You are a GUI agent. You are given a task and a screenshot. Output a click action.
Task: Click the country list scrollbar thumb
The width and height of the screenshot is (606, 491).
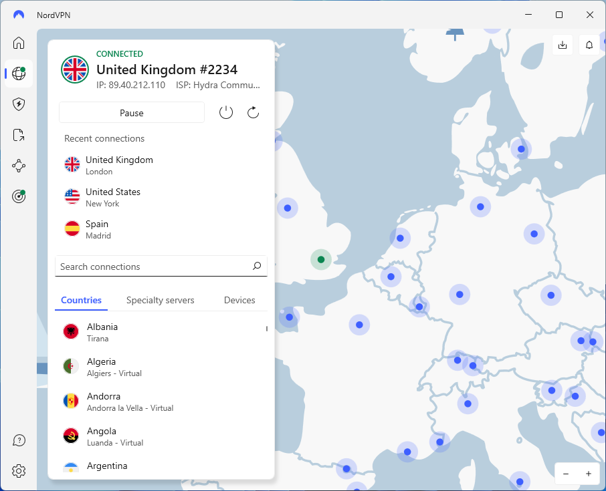pyautogui.click(x=267, y=329)
